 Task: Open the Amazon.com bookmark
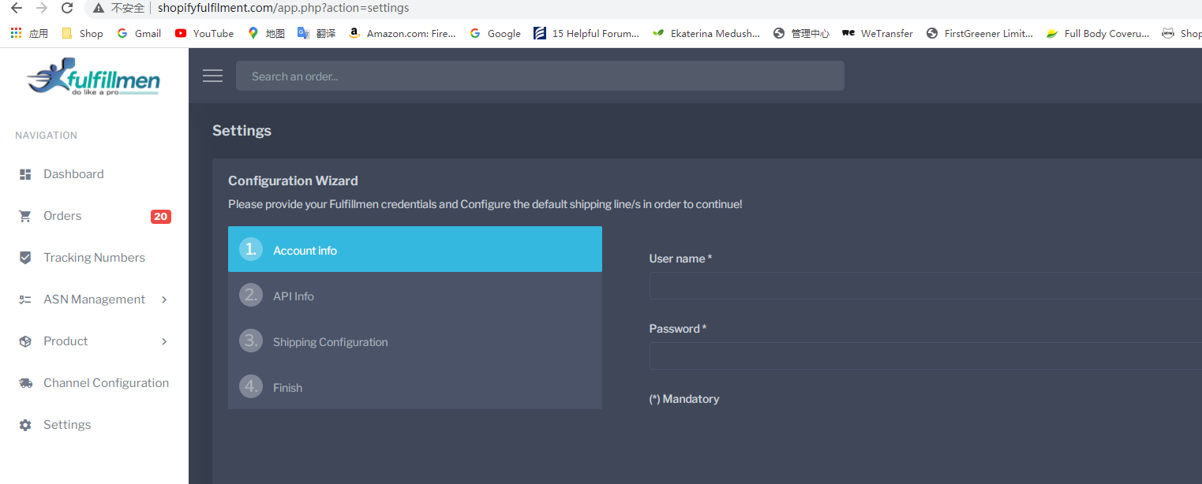[402, 33]
